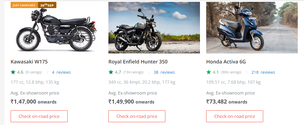Read the 218 reviews for Activa 6G

pos(263,72)
